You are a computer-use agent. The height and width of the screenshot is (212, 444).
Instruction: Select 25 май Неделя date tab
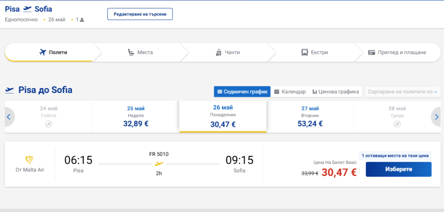[136, 116]
